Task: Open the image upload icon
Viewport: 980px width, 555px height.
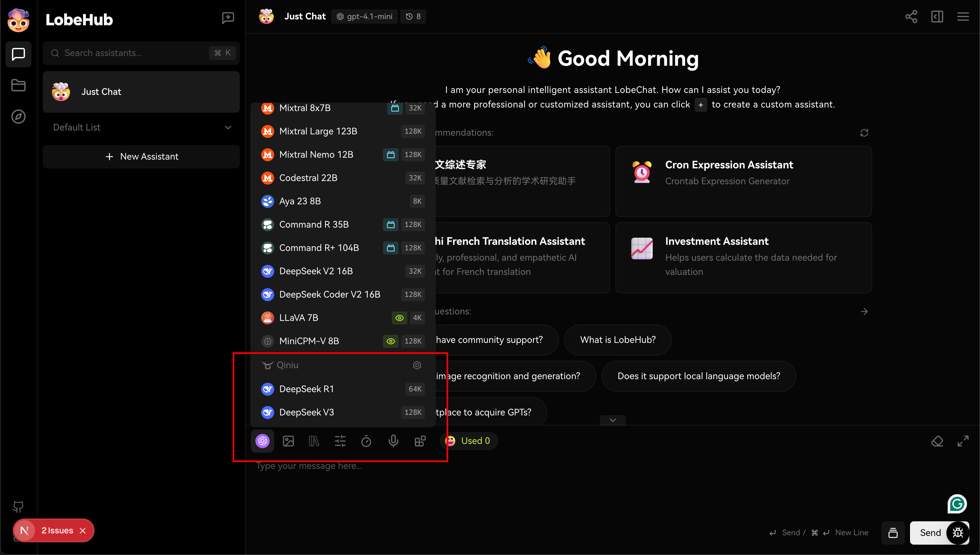Action: coord(288,441)
